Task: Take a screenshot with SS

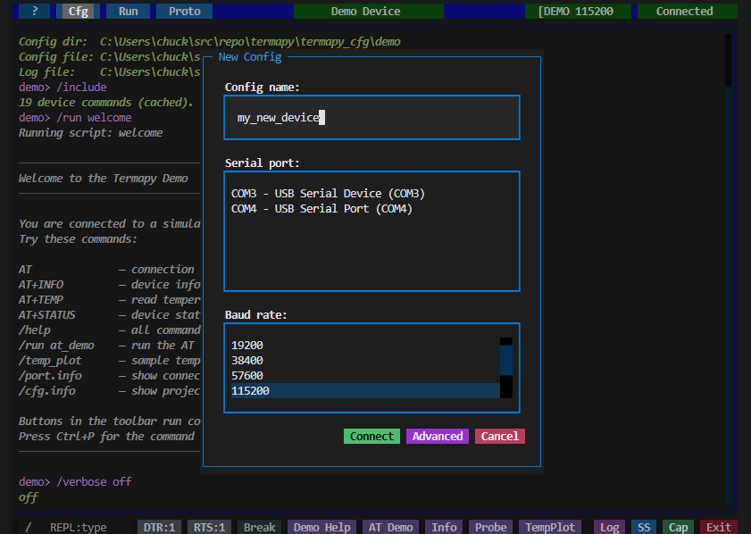Action: click(644, 527)
